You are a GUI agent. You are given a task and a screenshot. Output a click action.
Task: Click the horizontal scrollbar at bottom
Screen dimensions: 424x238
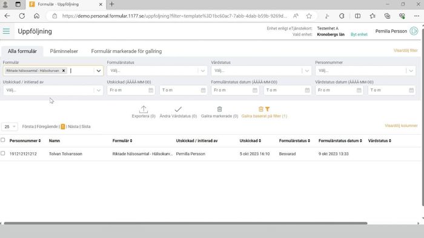click(x=185, y=223)
